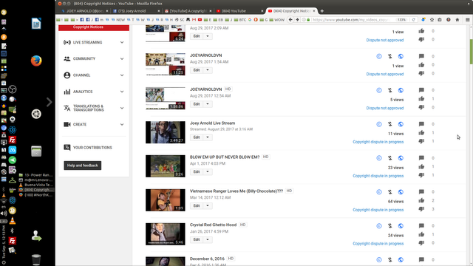Click the copyright icon for Crystal Red Ghetto Hood
This screenshot has width=473, height=266.
coord(379,226)
